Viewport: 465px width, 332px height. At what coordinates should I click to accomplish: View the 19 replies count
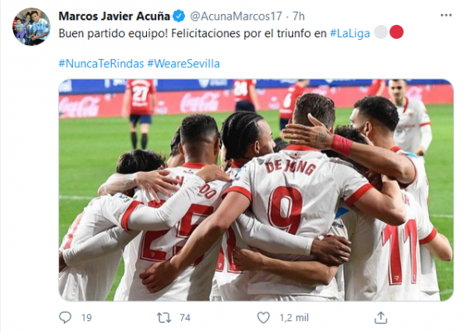pyautogui.click(x=86, y=318)
